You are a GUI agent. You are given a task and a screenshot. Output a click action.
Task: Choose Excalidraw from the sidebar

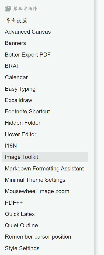[x=45, y=100]
